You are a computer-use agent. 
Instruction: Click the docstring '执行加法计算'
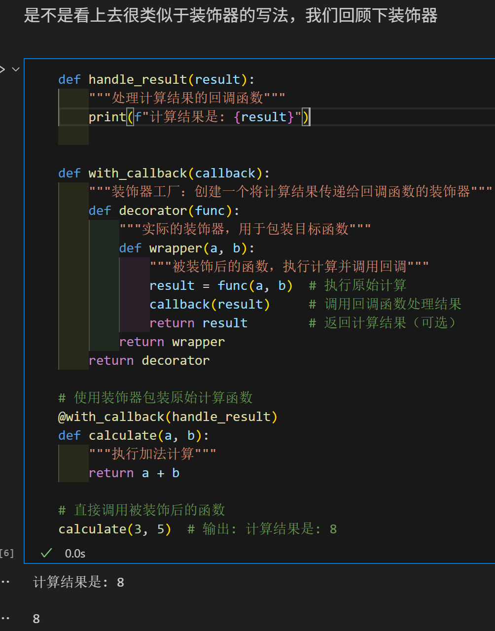click(152, 454)
